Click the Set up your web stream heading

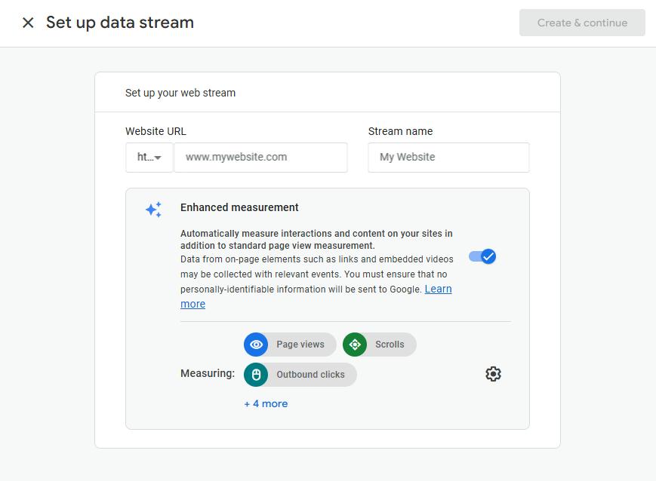tap(180, 93)
